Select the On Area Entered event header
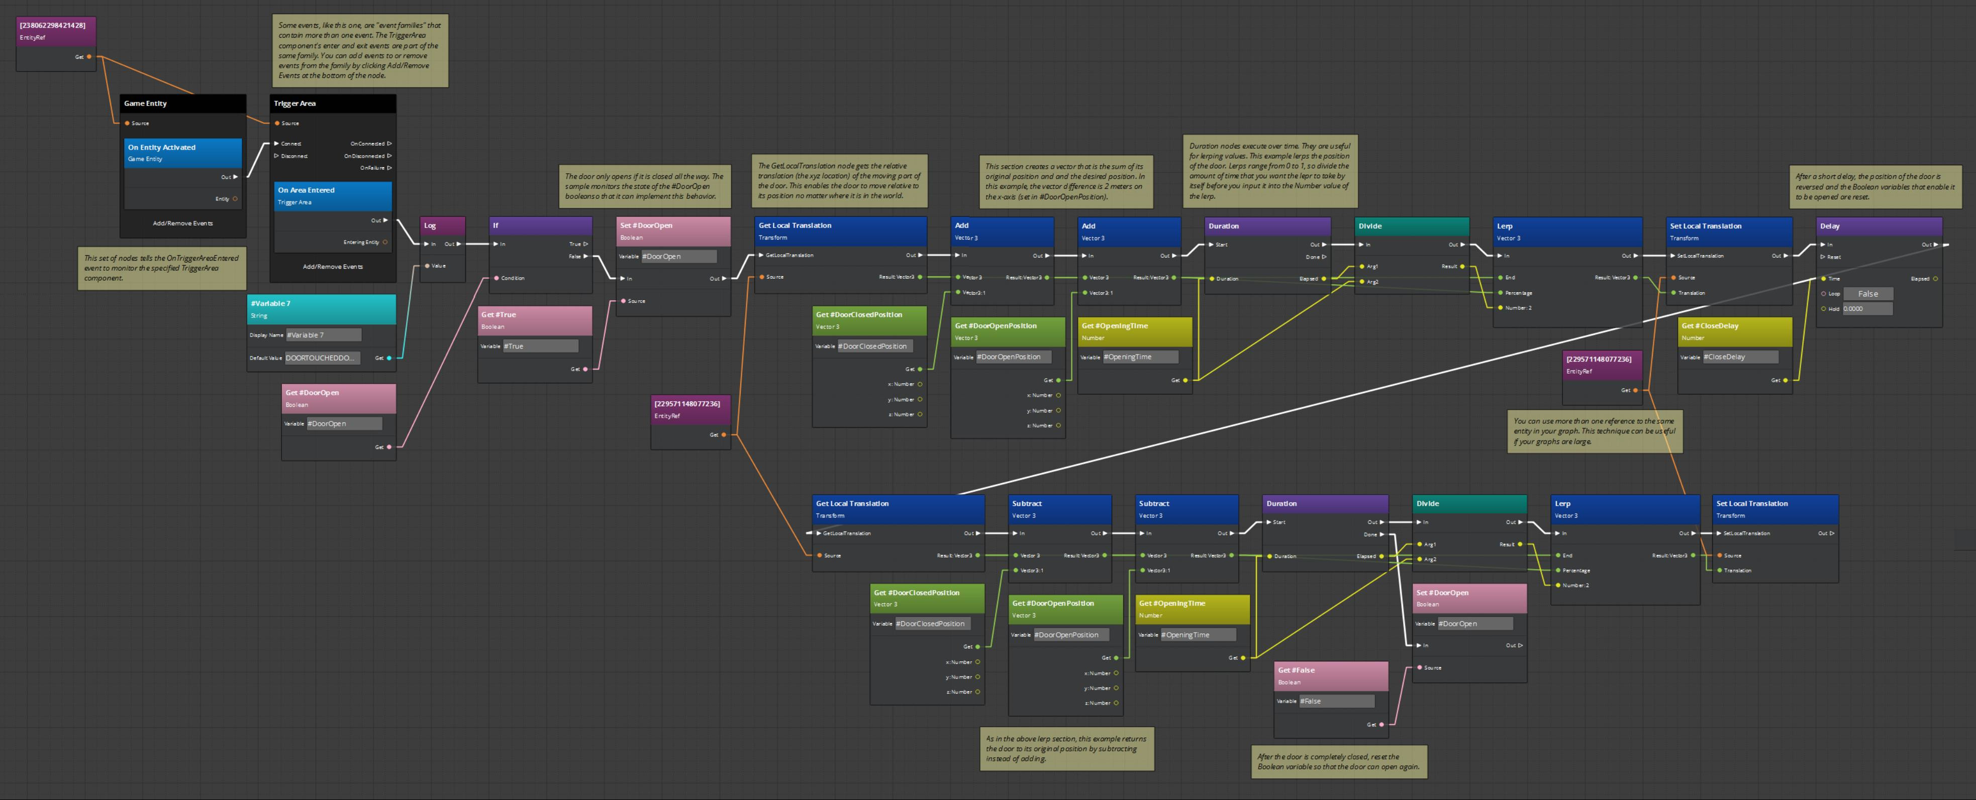Screen dimensions: 1976x800 click(333, 195)
